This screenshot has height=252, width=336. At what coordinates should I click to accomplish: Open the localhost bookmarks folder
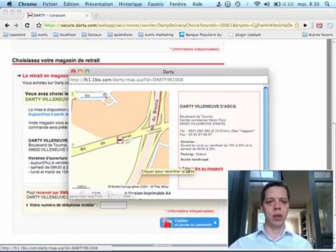(64, 35)
